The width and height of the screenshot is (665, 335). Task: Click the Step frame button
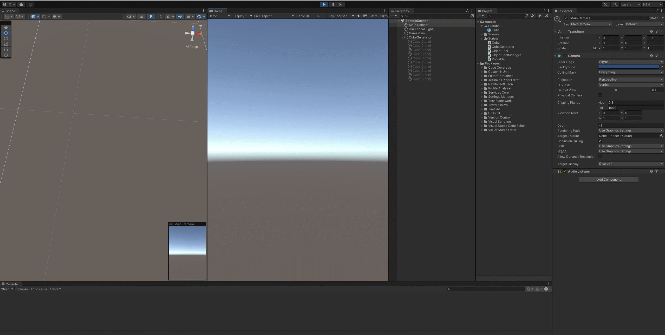(x=341, y=4)
